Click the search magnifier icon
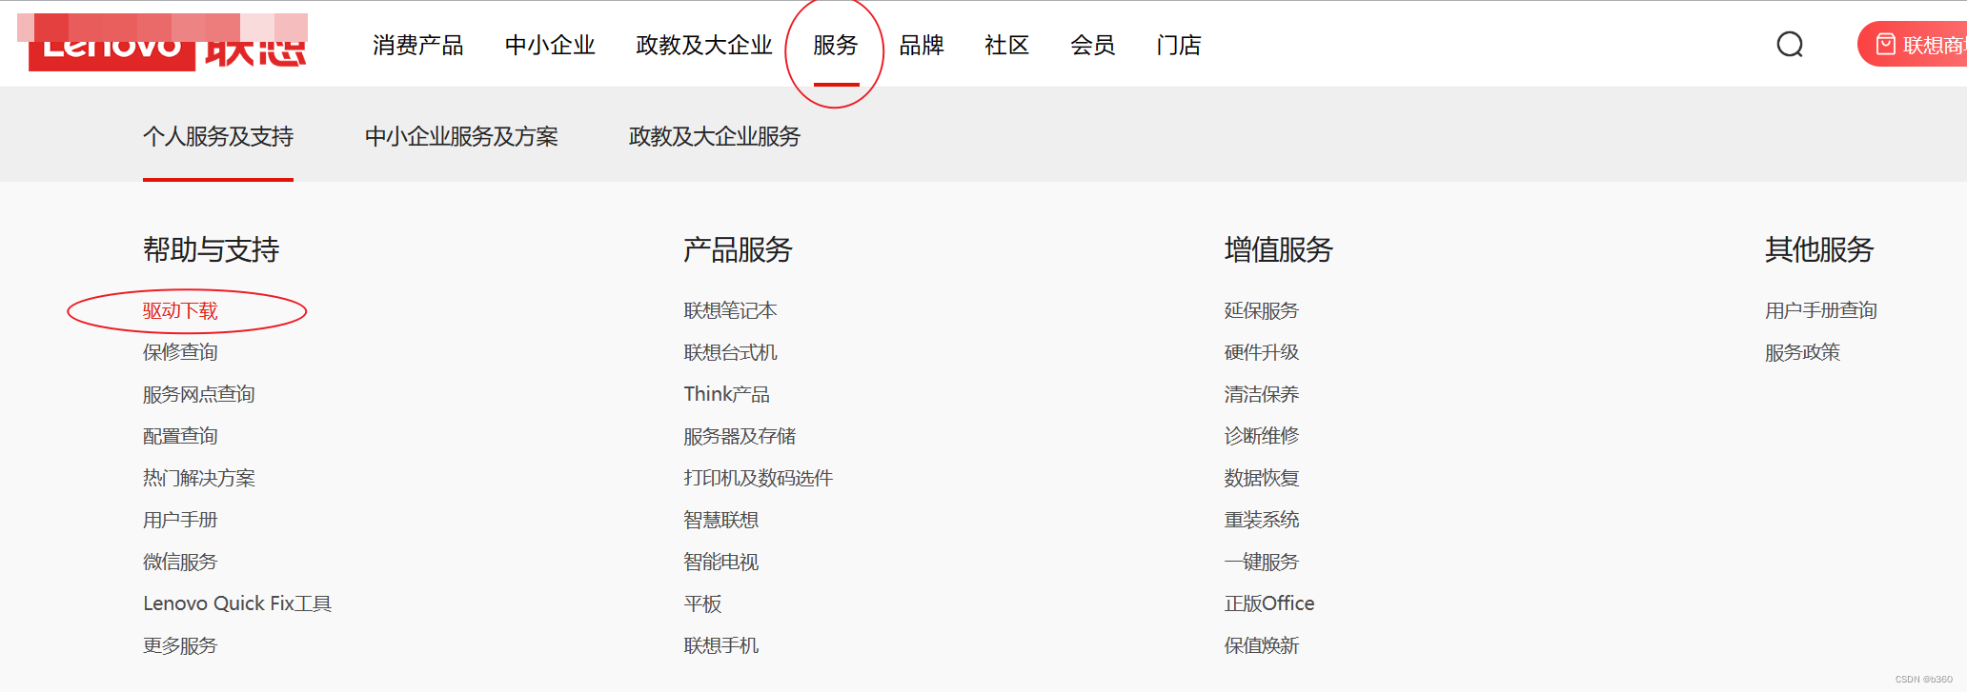This screenshot has width=1967, height=692. click(1790, 45)
